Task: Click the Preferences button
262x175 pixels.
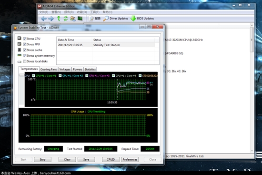Action: tap(130, 159)
